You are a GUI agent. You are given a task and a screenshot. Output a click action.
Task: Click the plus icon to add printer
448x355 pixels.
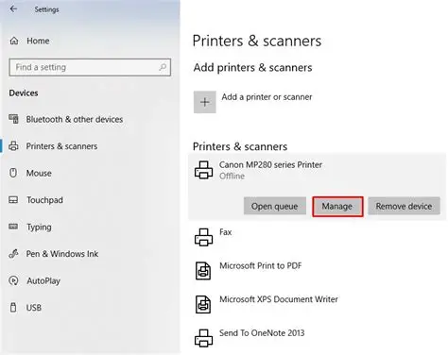pyautogui.click(x=205, y=102)
